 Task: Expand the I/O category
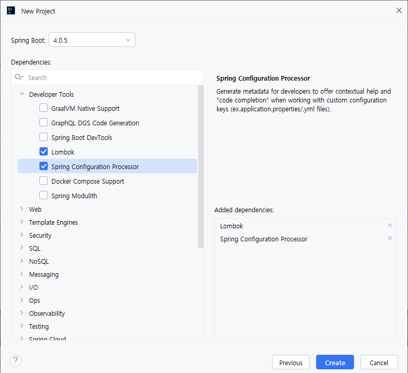pyautogui.click(x=22, y=287)
